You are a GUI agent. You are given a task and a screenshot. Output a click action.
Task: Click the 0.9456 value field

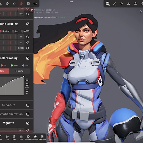pyautogui.click(x=21, y=14)
